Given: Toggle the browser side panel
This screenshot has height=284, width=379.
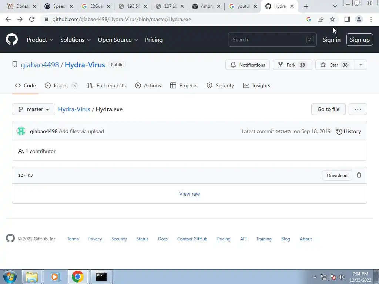Looking at the screenshot, I should coord(347,19).
